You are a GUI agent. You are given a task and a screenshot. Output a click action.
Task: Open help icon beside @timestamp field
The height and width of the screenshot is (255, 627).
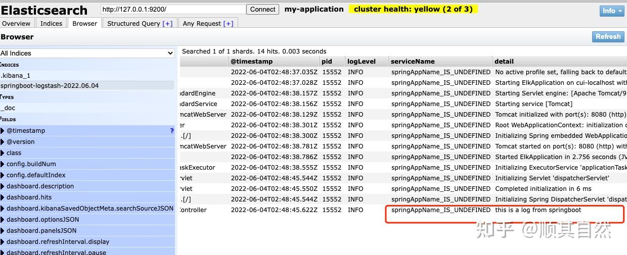[x=172, y=131]
